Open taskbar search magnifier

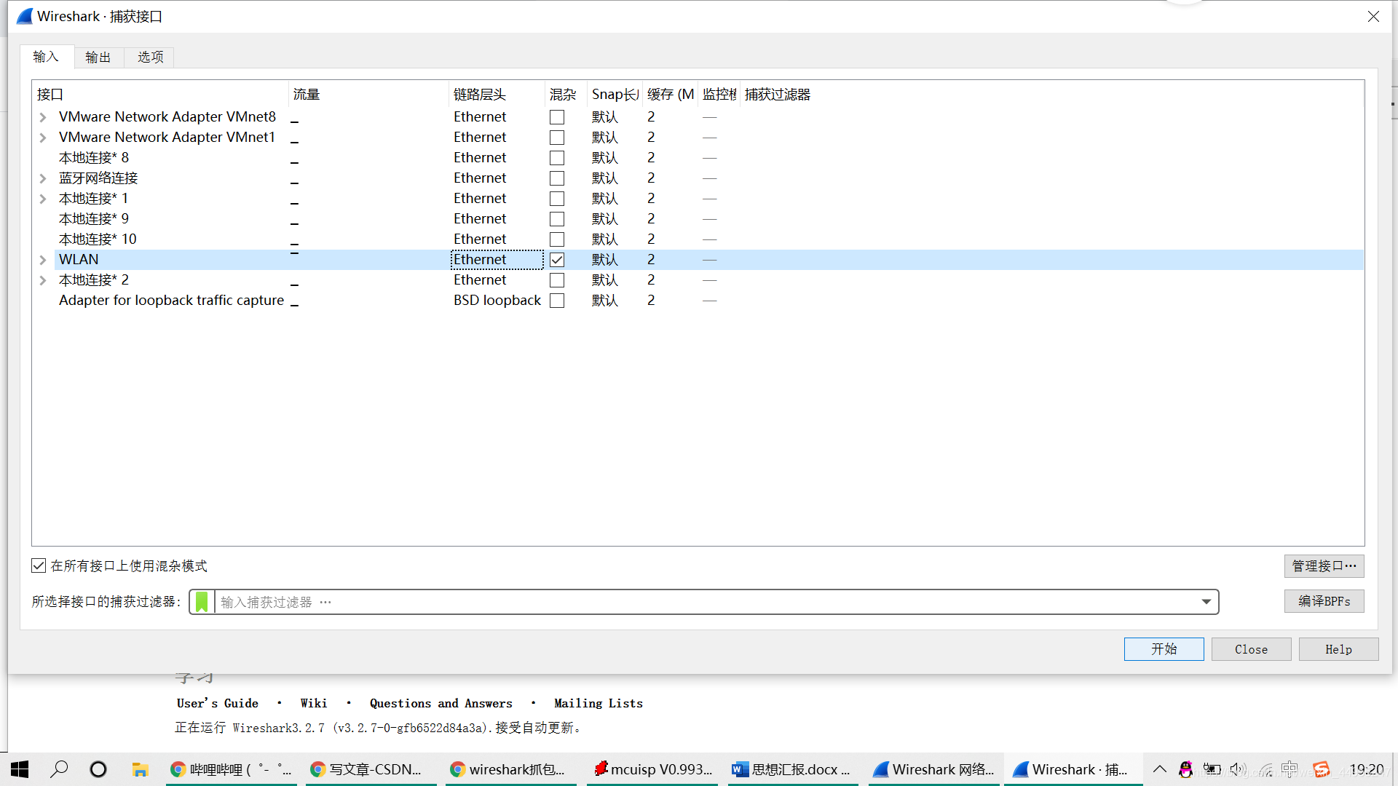[x=59, y=769]
